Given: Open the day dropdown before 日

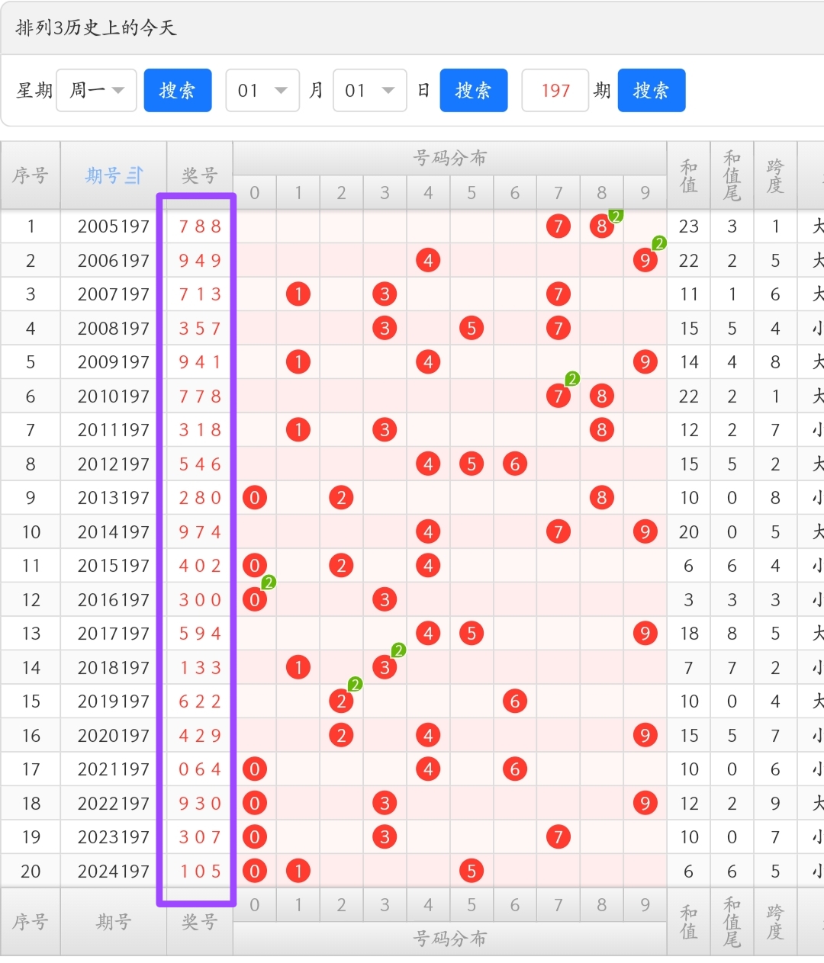Looking at the screenshot, I should [x=369, y=90].
